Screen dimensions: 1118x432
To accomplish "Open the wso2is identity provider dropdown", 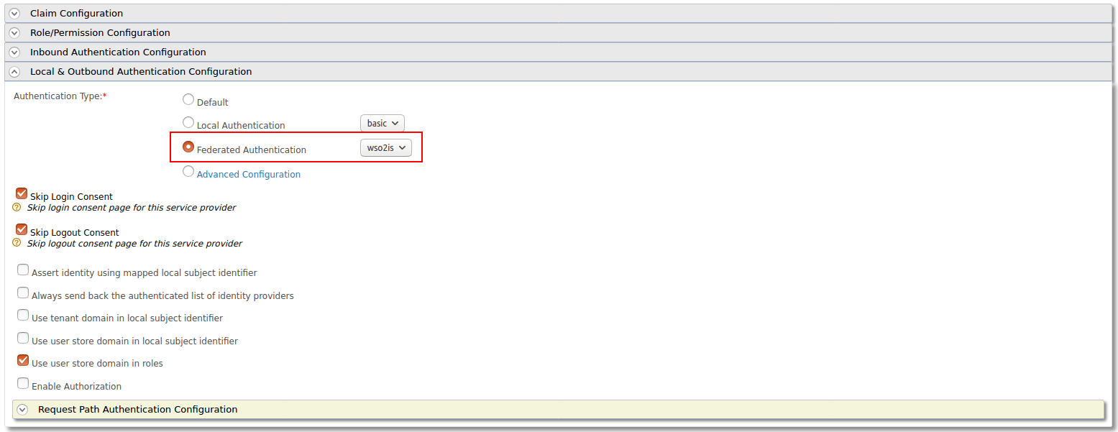I will (x=385, y=148).
